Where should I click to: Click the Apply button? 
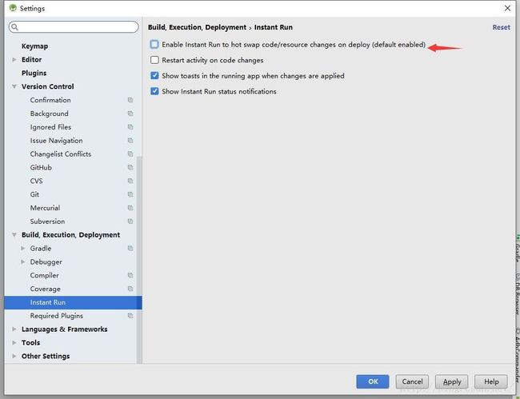452,381
